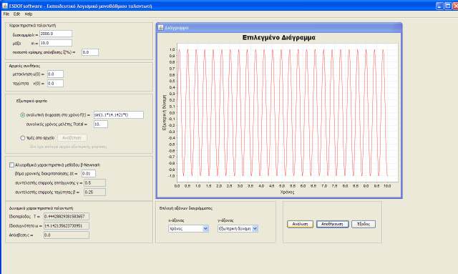Expand the y-axis Εξωτερική δύναμη dropdown
Image resolution: width=458 pixels, height=274 pixels.
click(238, 229)
